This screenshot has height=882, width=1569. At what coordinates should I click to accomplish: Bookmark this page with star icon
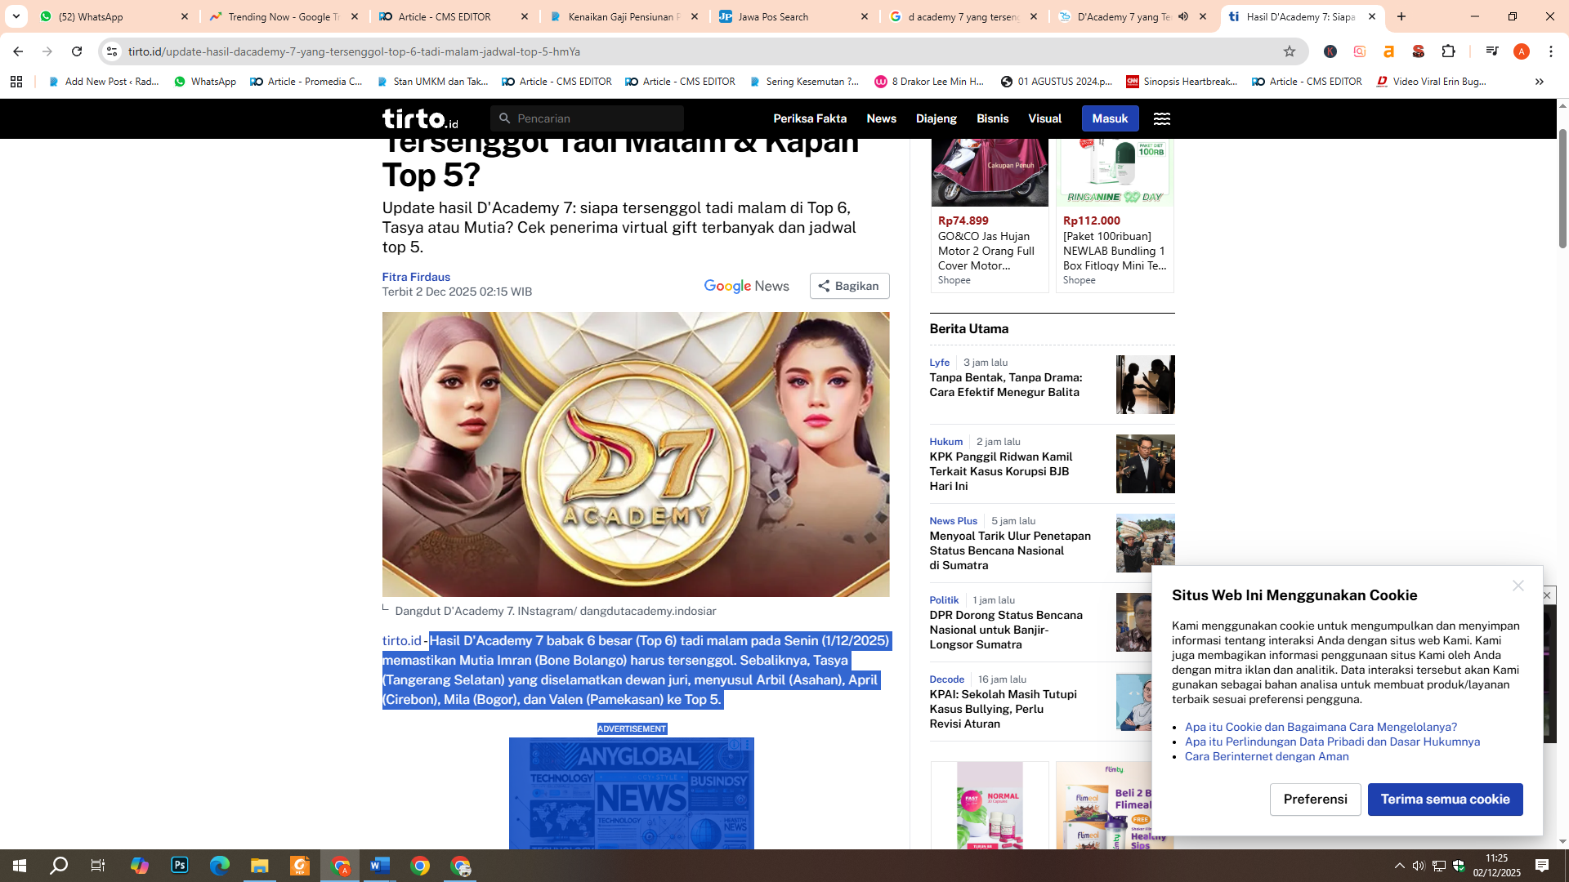pos(1290,51)
